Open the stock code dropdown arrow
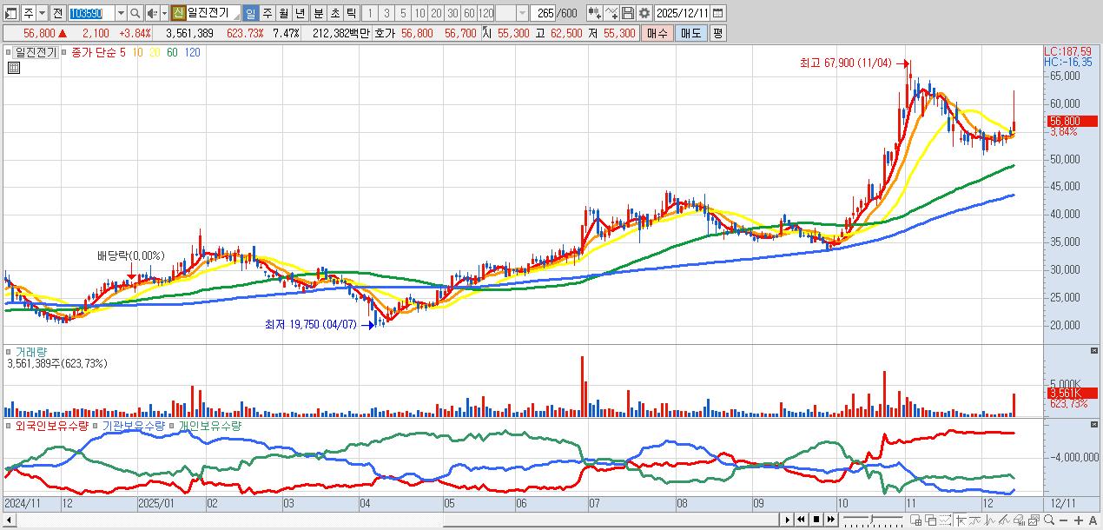Screen dimensions: 1103x530 click(x=121, y=13)
